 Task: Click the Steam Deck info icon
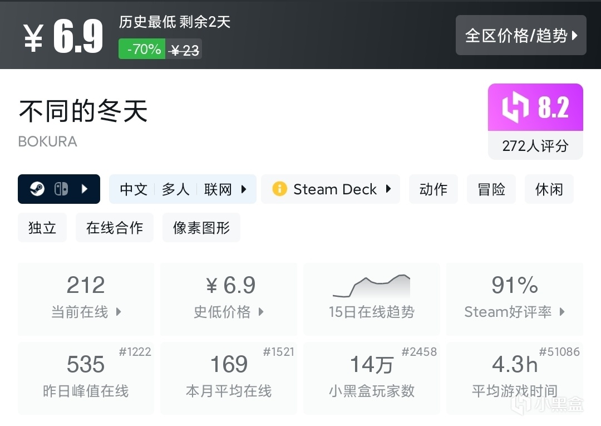point(279,189)
